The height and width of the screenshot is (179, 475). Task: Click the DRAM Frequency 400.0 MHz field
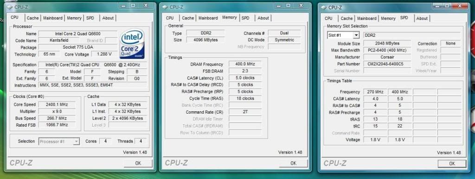(x=245, y=64)
